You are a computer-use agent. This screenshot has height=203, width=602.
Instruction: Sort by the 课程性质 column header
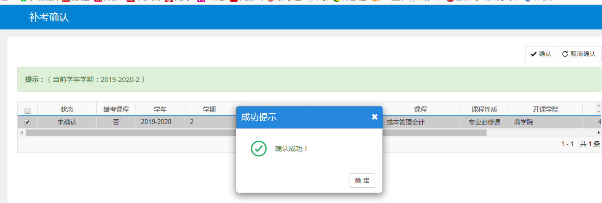pyautogui.click(x=484, y=109)
